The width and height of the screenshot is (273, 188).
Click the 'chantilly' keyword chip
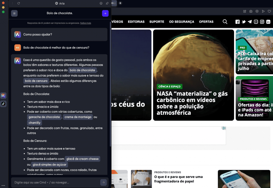coord(34,123)
